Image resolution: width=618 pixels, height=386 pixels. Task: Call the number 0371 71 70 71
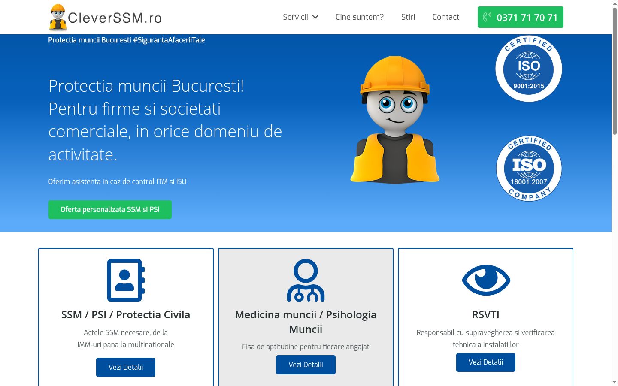(521, 17)
